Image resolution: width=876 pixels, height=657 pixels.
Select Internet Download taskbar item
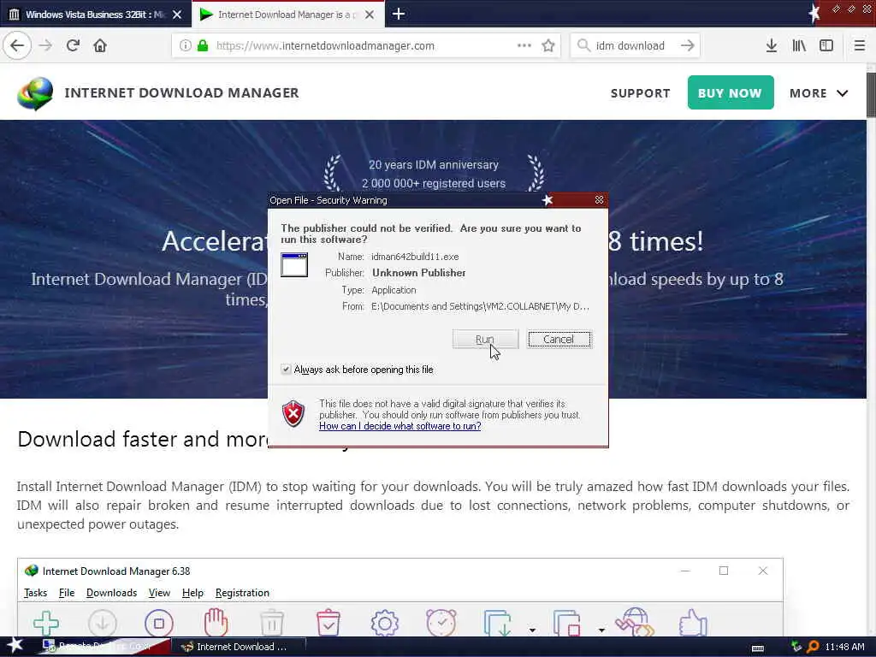coord(238,647)
